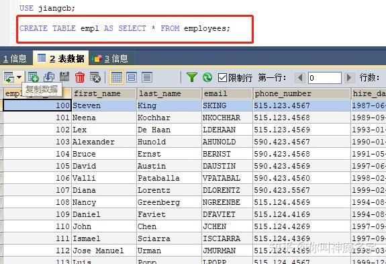Click phone number 515.124.4269 cell
Screen dimensions: 386x264
[301, 226]
